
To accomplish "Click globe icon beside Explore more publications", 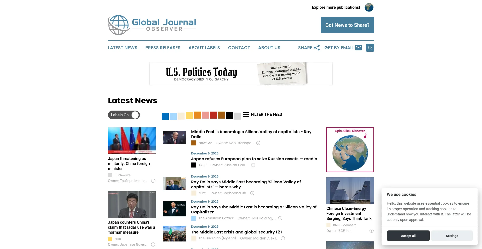I will coord(369,7).
